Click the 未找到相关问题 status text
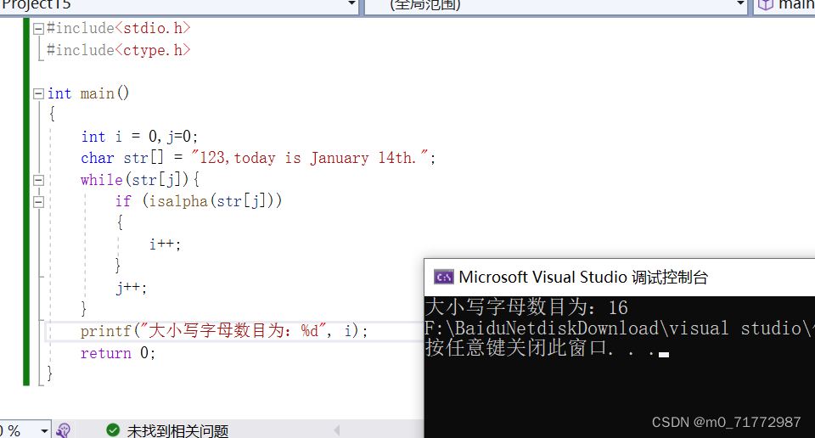This screenshot has height=438, width=815. (177, 430)
